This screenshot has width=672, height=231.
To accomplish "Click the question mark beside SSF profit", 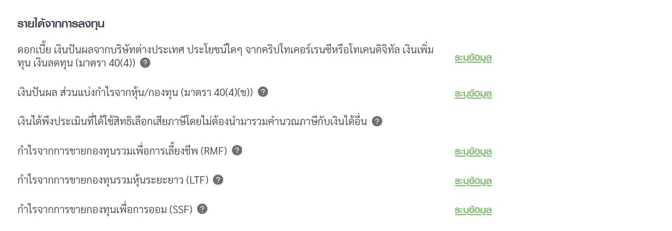I will click(202, 209).
